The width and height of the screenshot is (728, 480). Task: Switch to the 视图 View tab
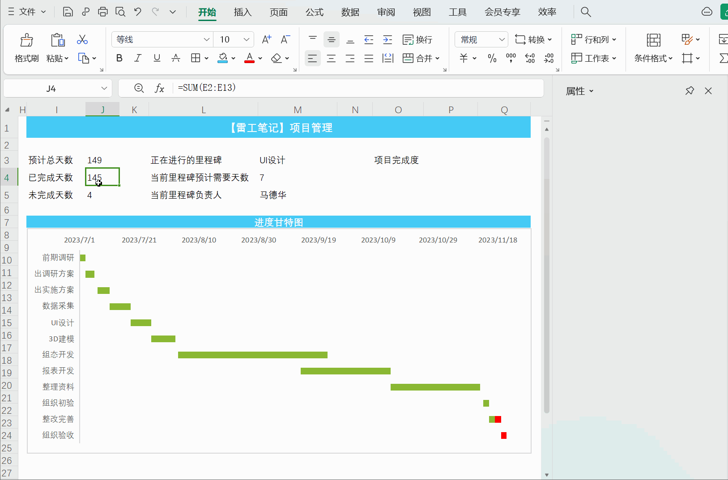(422, 12)
